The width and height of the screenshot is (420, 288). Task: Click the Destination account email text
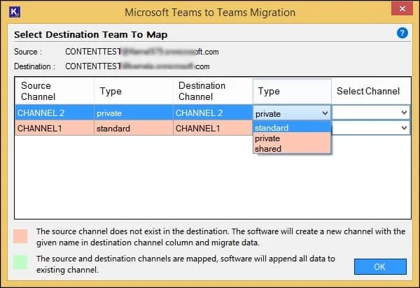coord(137,66)
